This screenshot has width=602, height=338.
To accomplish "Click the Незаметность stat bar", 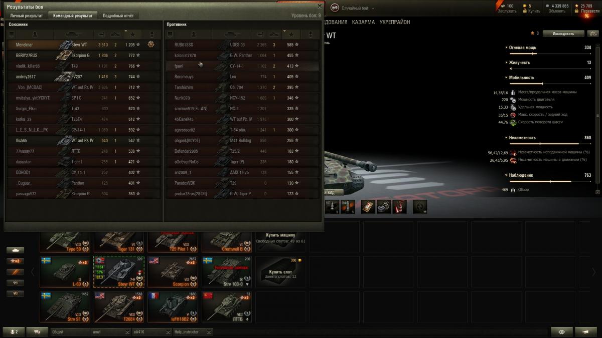I will tap(550, 143).
